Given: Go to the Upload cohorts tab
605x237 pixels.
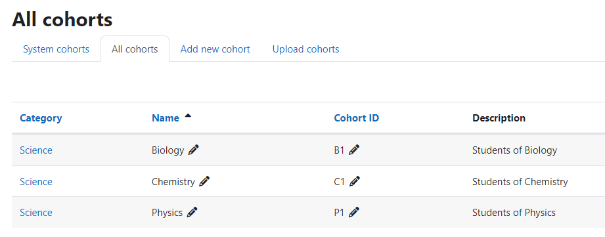Looking at the screenshot, I should click(305, 49).
